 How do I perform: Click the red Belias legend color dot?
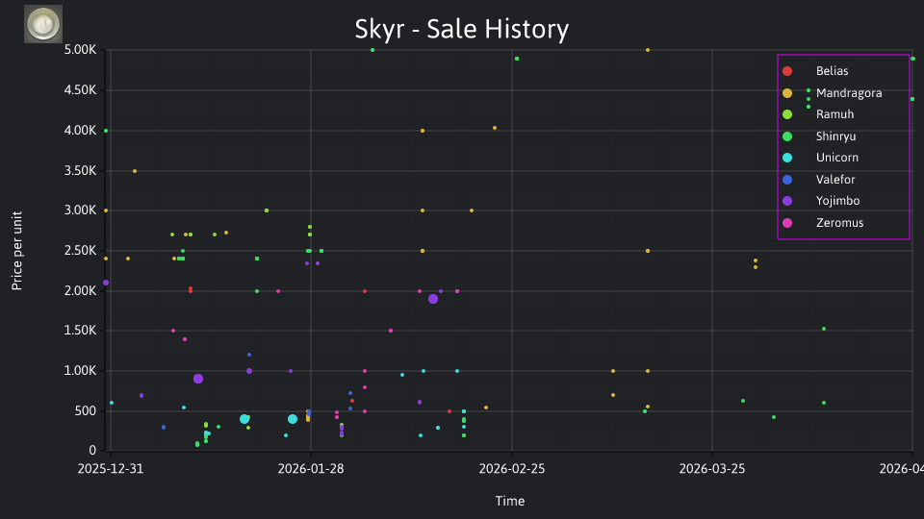(x=787, y=71)
